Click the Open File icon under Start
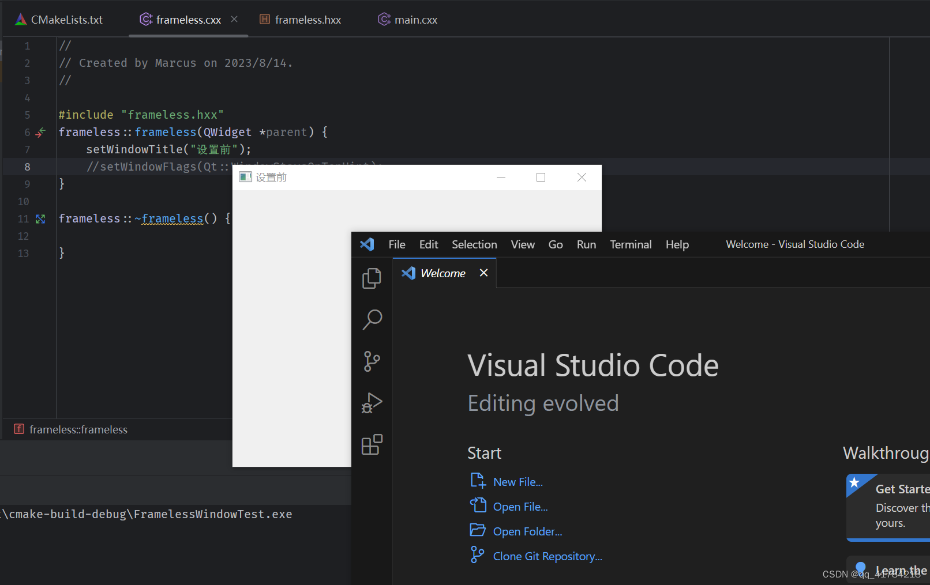 tap(478, 505)
